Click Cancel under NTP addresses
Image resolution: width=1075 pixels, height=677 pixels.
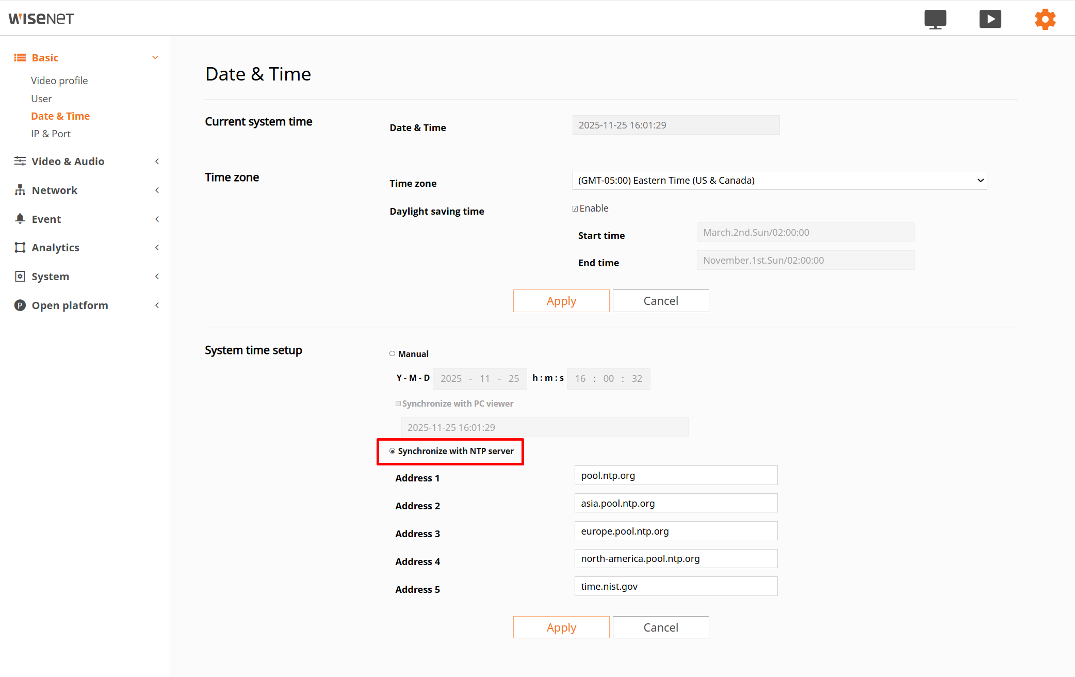[660, 627]
